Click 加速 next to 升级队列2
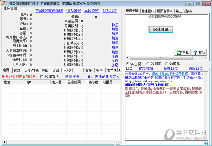The height and width of the screenshot is (146, 212). 115,34
